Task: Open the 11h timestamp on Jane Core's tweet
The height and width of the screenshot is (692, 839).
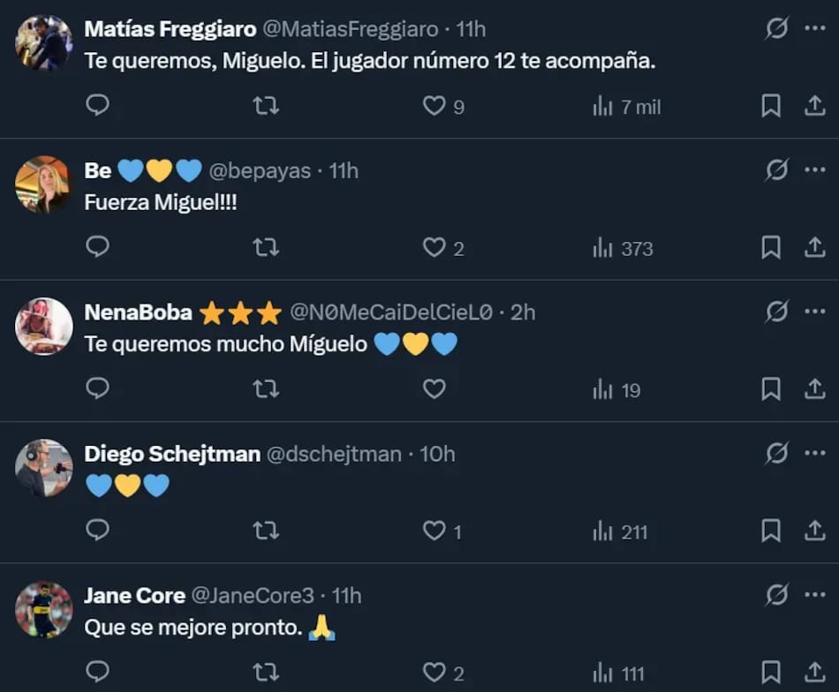Action: click(346, 596)
